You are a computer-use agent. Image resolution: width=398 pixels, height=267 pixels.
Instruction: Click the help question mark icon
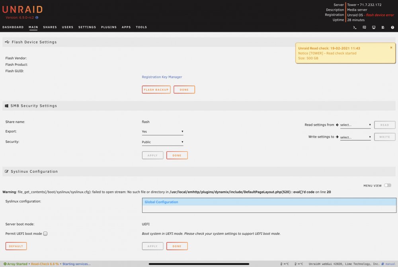[x=392, y=27]
